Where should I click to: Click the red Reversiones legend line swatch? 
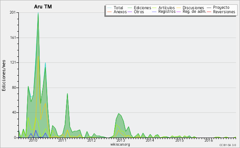209,12
